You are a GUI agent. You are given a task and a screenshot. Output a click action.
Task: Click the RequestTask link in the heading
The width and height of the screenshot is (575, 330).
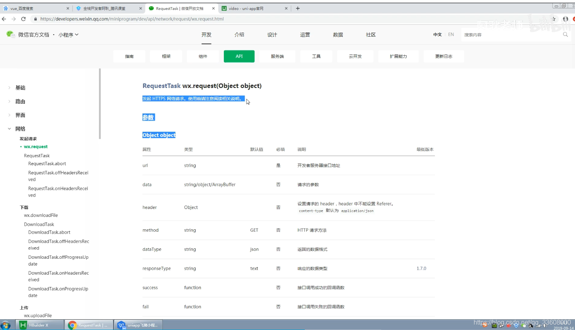click(162, 86)
